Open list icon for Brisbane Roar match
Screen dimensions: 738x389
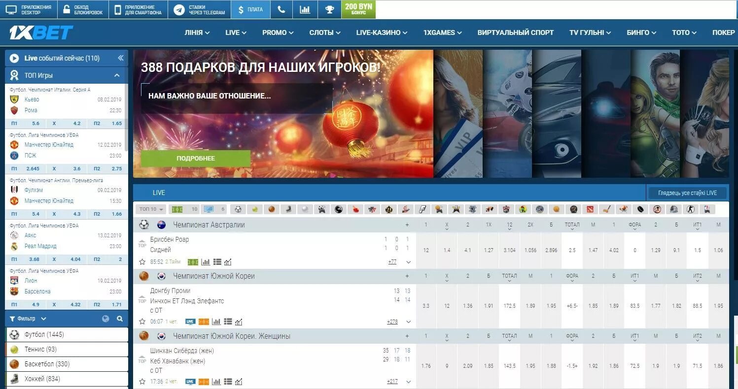(x=217, y=262)
